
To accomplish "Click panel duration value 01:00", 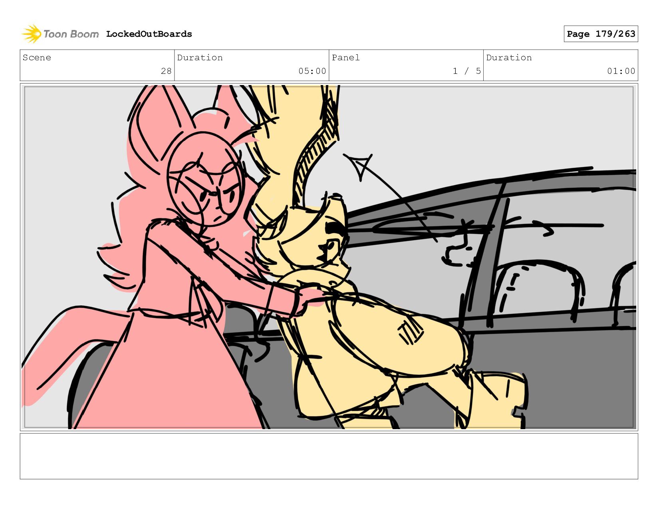I will click(621, 71).
